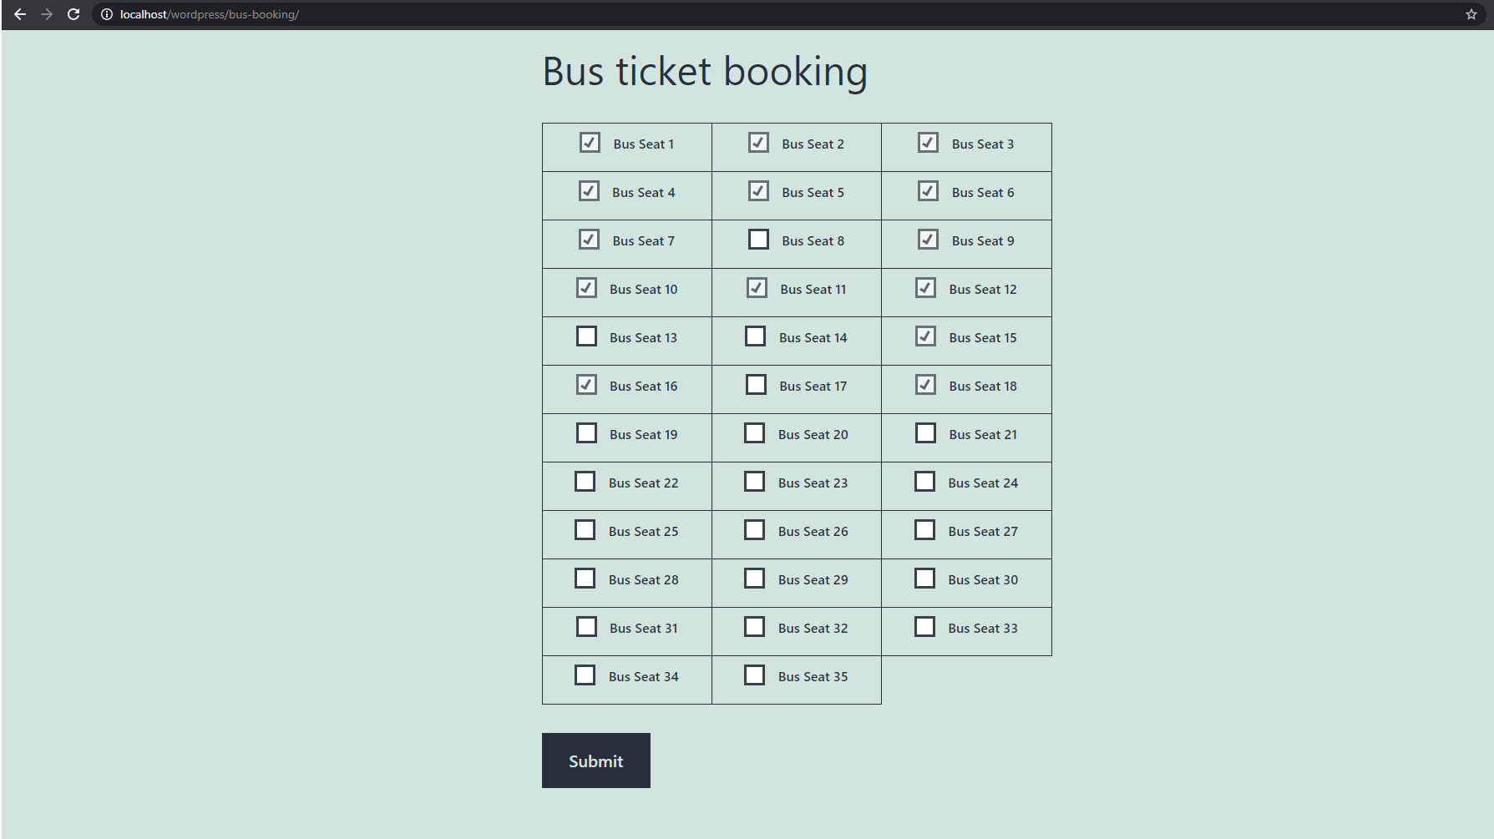Check Bus Seat 27
Screen dimensions: 1494x839
click(x=924, y=529)
